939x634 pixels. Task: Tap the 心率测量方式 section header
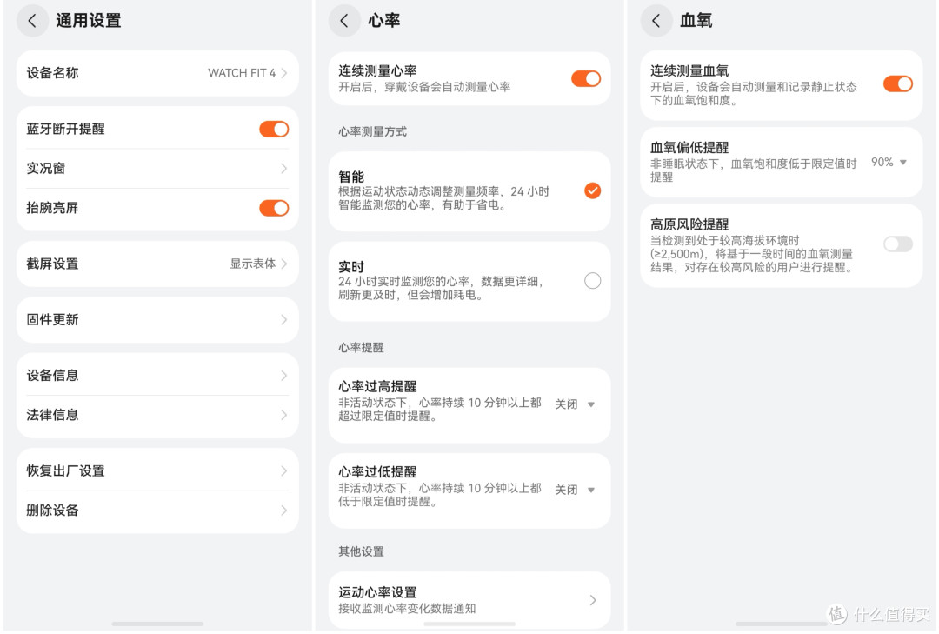pyautogui.click(x=372, y=131)
